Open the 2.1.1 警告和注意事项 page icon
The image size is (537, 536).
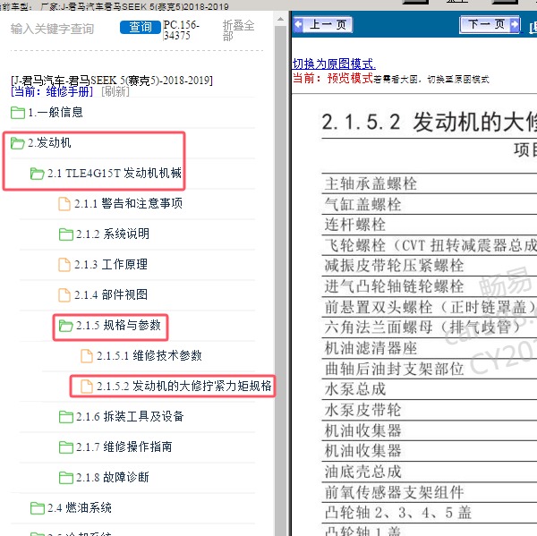[x=64, y=204]
